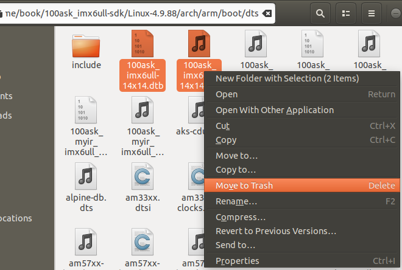
Task: Select Open With Other Application
Action: pyautogui.click(x=302, y=110)
